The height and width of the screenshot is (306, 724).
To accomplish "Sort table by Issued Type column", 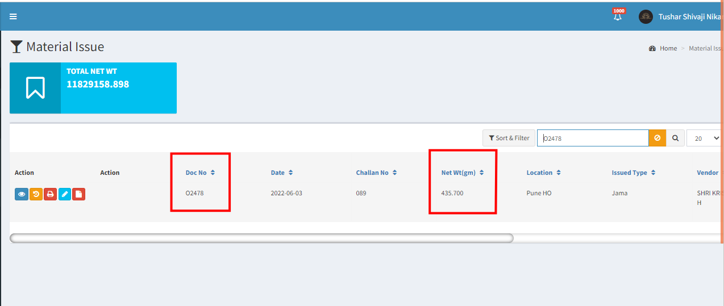I will pos(634,173).
